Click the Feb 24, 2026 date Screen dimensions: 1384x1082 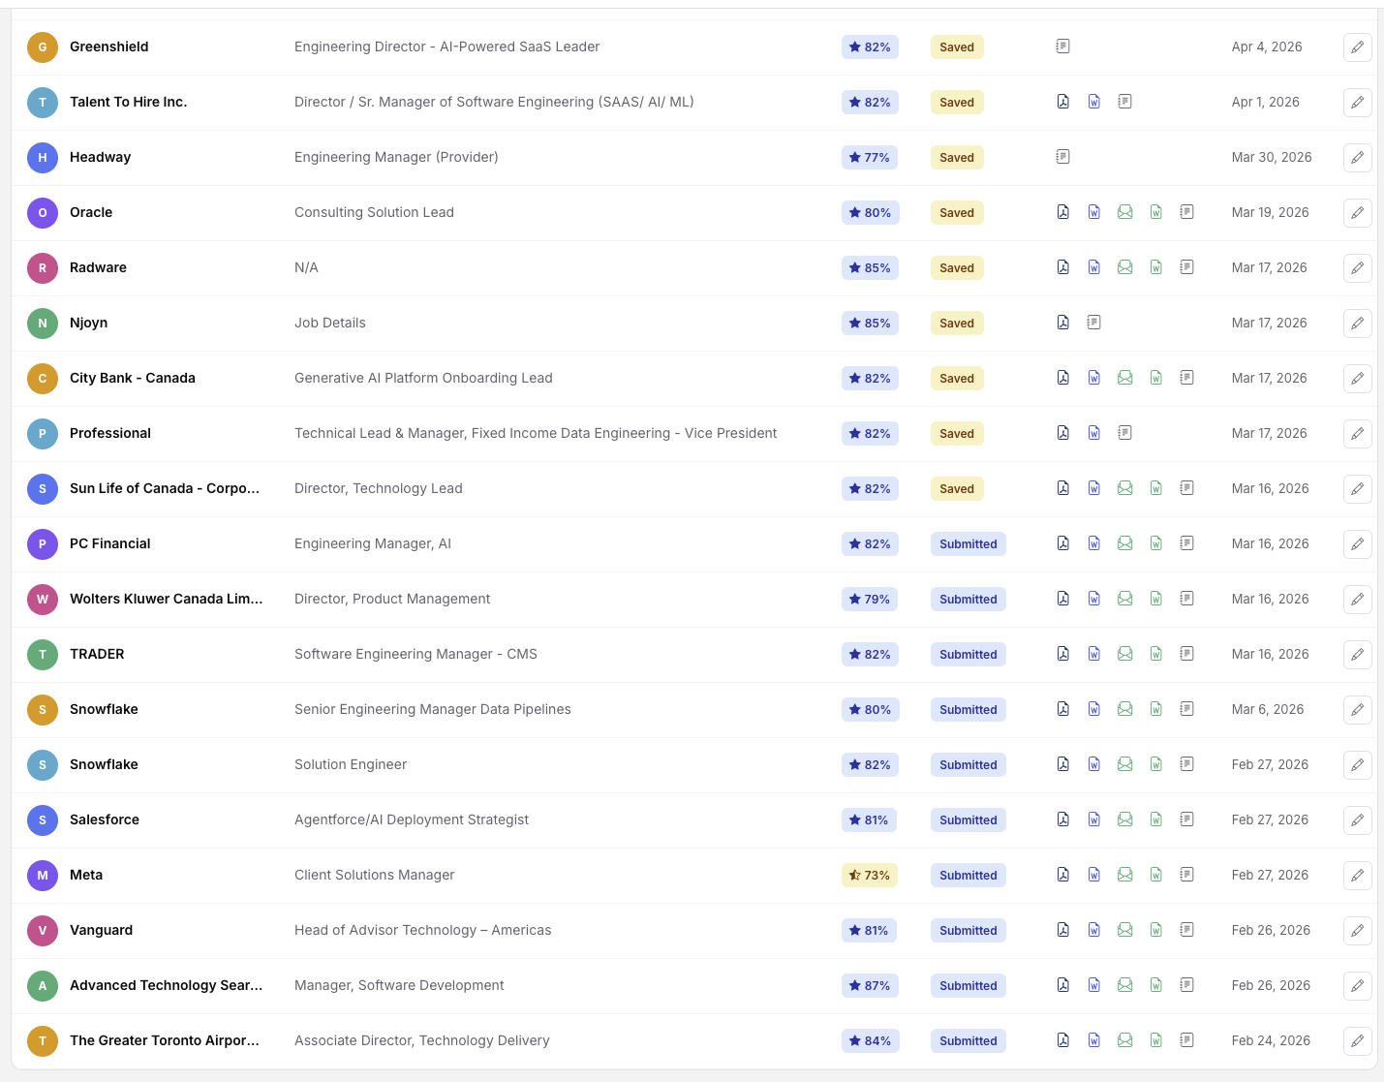[1271, 1040]
